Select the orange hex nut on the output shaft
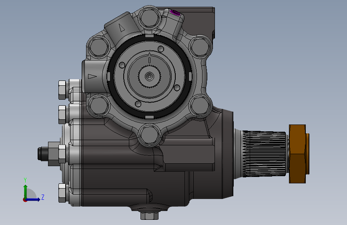This screenshot has height=225, width=347. (297, 154)
